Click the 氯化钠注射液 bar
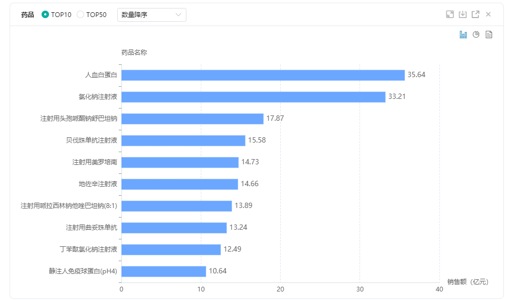Image resolution: width=506 pixels, height=300 pixels. tap(254, 97)
